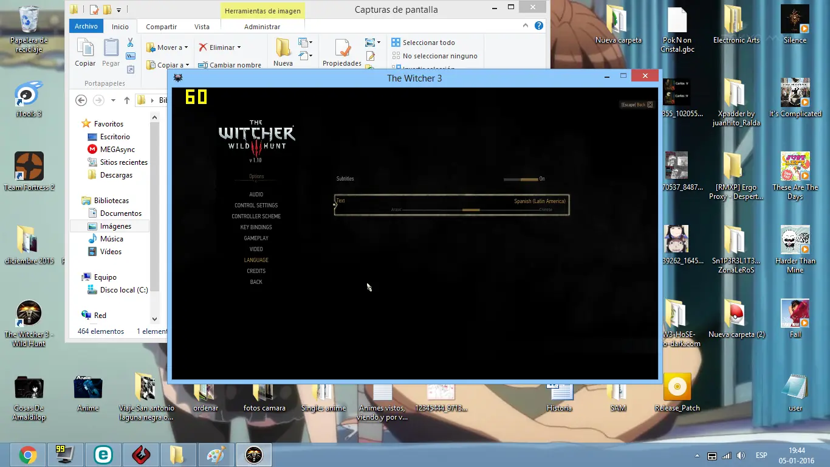Open Documentos under Bibliotecas
Screen dimensions: 830x467
[x=115, y=213]
